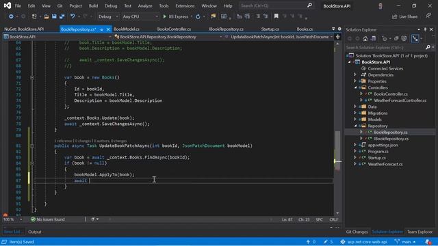Start debugging with IIS Express

[x=175, y=16]
